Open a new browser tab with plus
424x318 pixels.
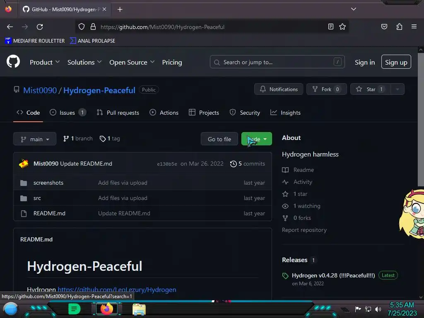point(120,10)
